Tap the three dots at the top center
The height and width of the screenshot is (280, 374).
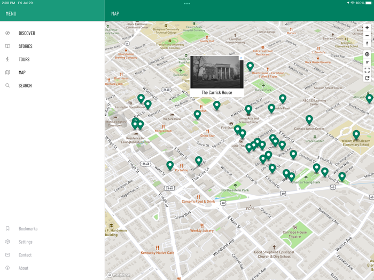187,4
